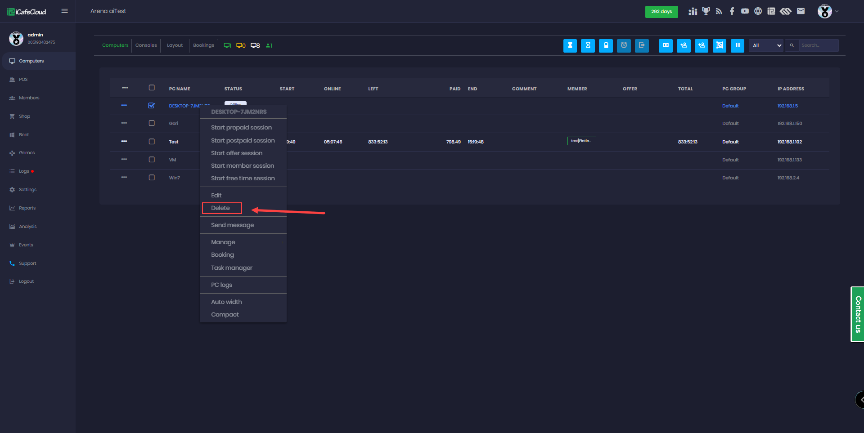Click the pause icon button in toolbar
This screenshot has height=433, width=864.
coord(737,45)
